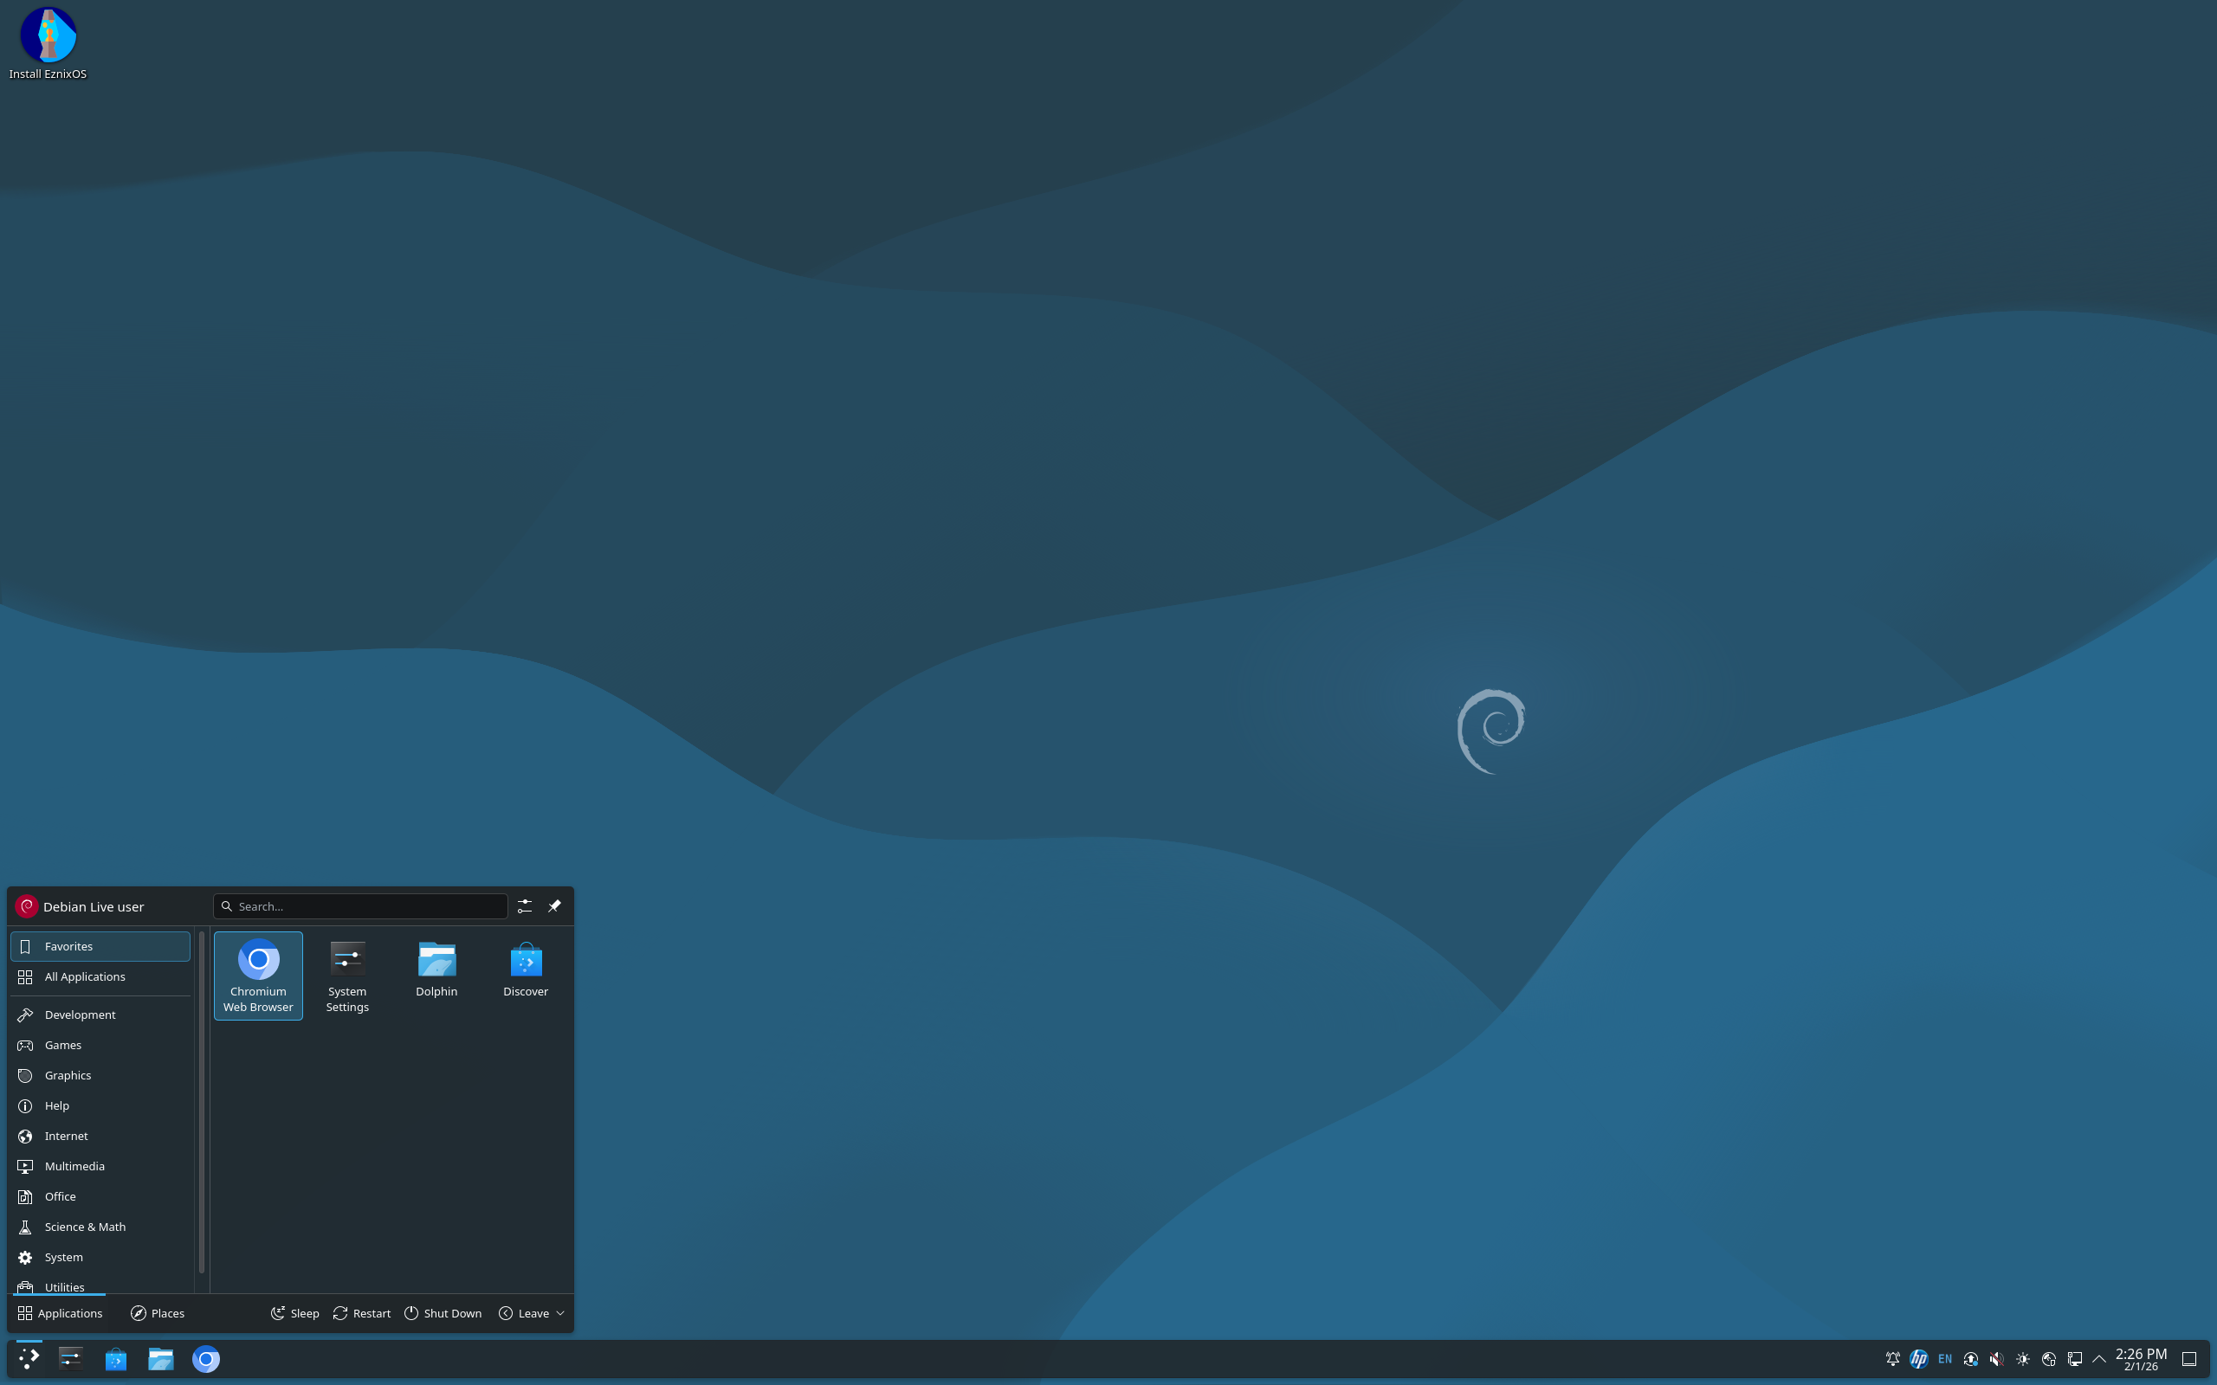Open the Development category
This screenshot has height=1385, width=2217.
coord(100,1014)
